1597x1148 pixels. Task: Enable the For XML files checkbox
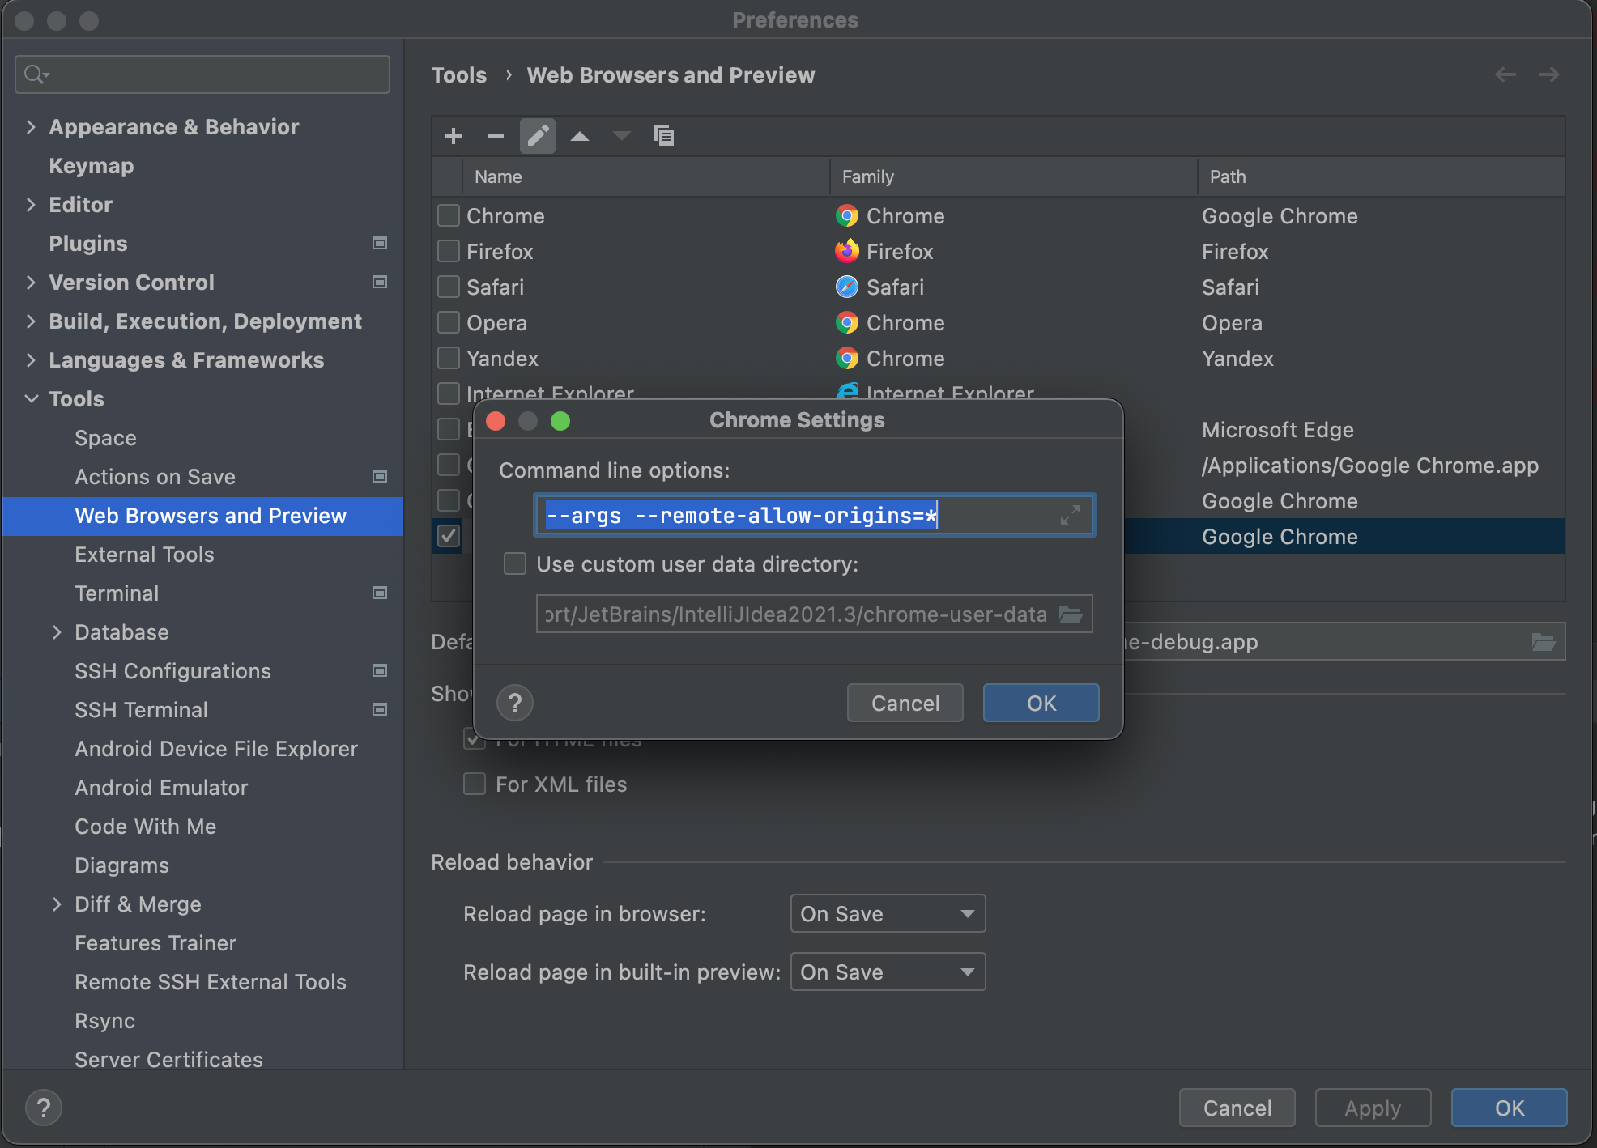475,784
